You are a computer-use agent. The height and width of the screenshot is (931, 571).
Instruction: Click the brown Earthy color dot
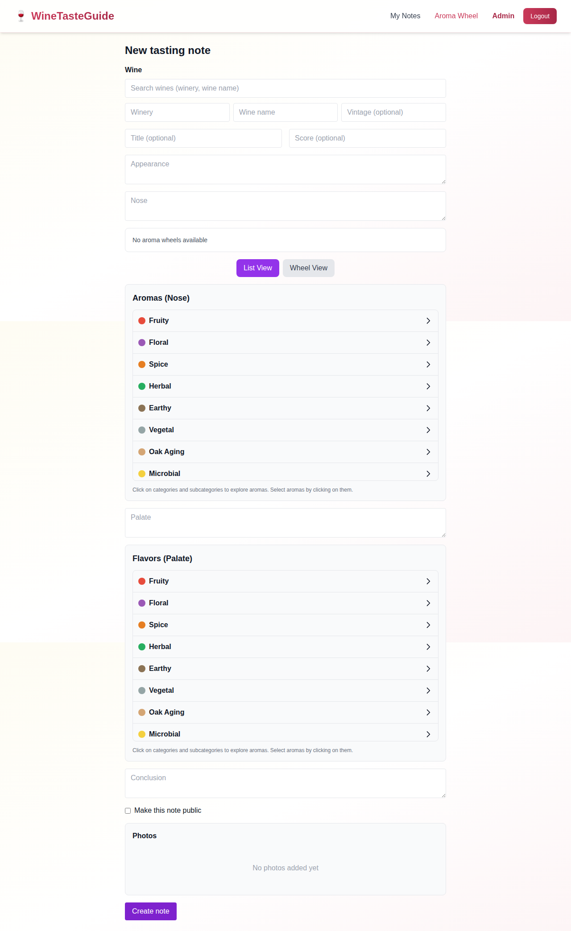click(x=142, y=408)
